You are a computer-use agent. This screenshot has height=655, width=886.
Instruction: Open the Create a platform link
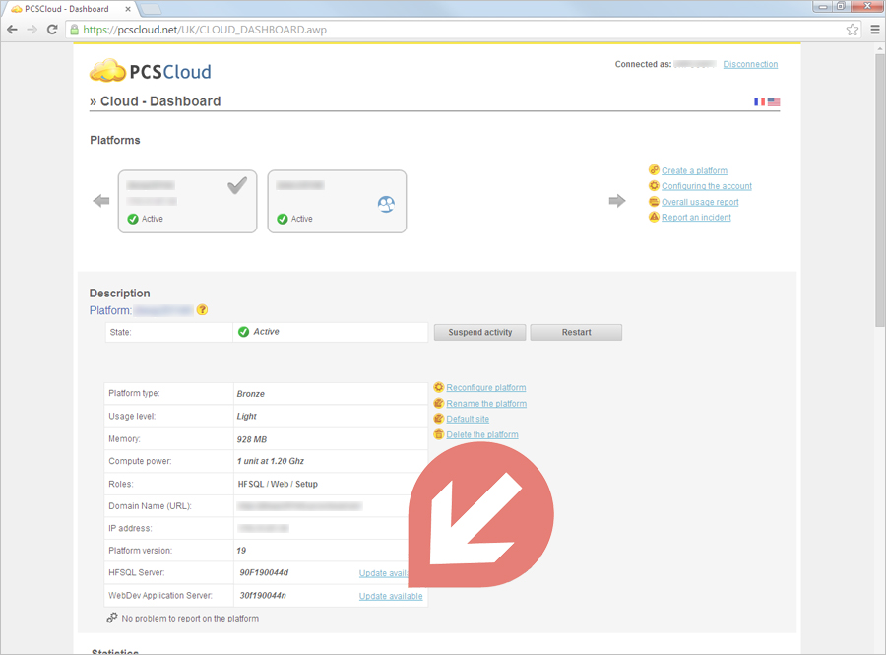(694, 170)
